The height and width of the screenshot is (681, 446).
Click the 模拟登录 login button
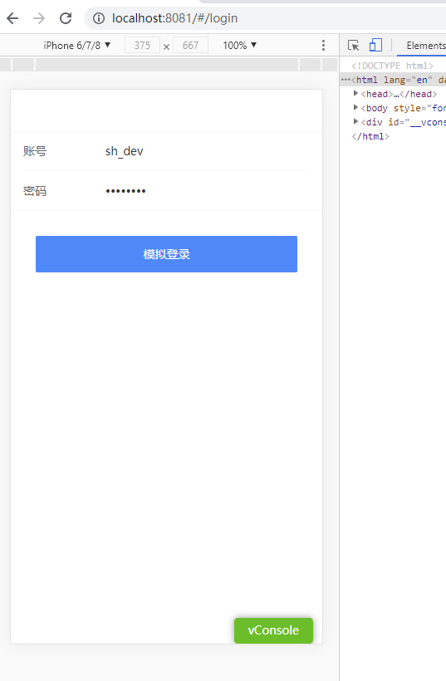point(166,254)
